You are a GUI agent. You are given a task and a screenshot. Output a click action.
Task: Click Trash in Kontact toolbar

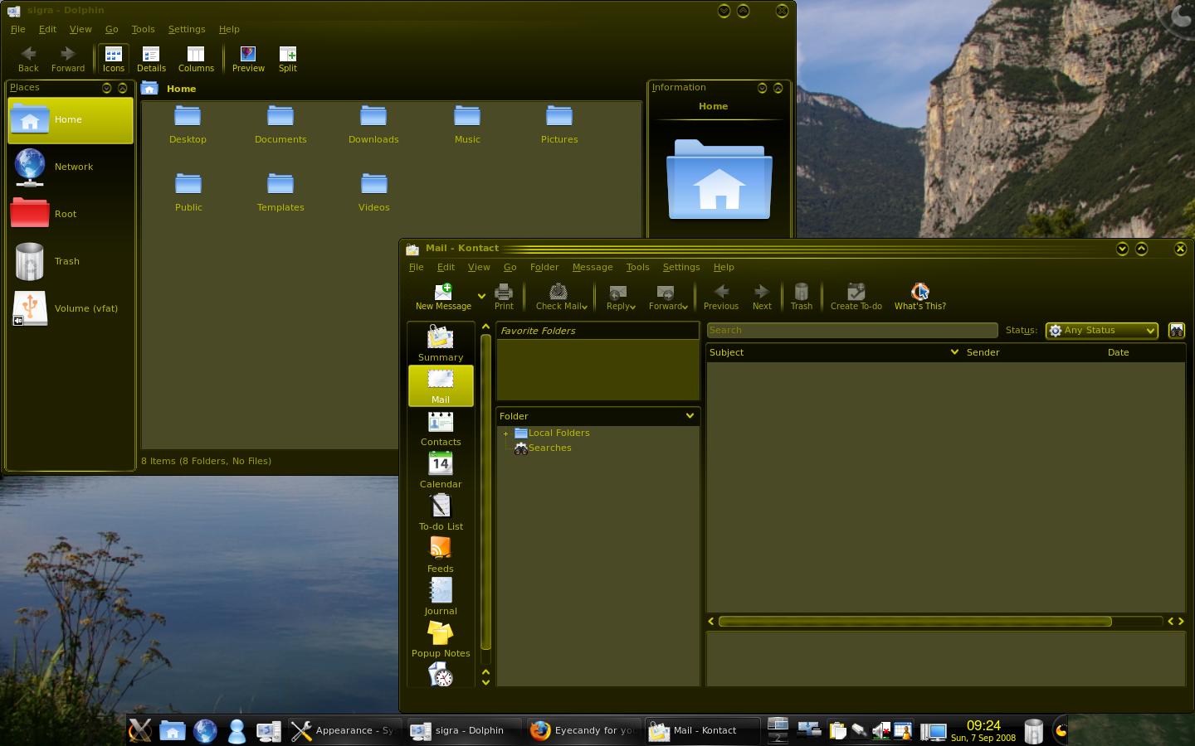click(802, 297)
